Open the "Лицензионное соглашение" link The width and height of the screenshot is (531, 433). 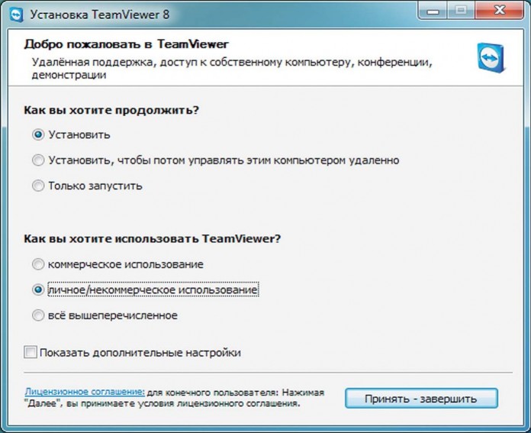tap(85, 392)
